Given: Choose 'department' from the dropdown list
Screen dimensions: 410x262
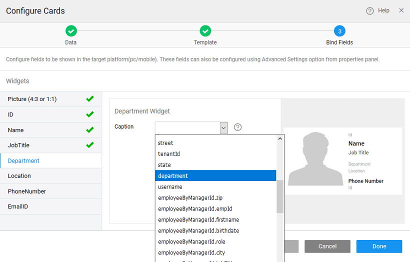Looking at the screenshot, I should coord(215,176).
